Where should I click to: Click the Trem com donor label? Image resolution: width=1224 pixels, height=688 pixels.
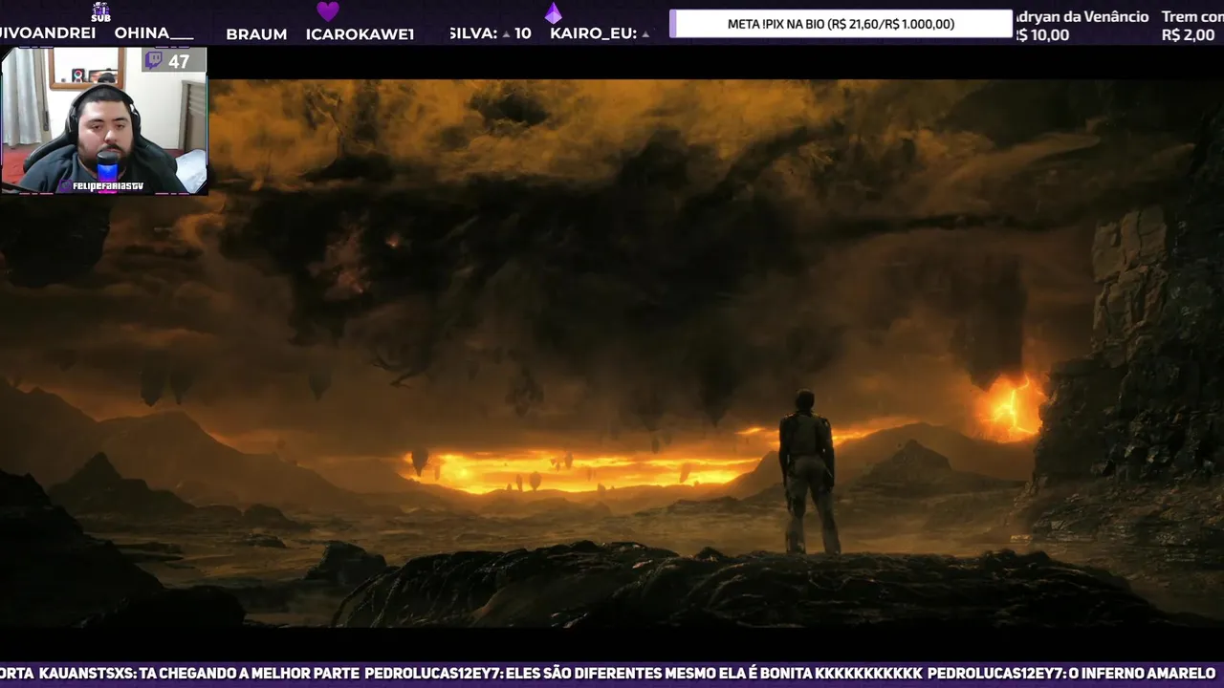[1192, 16]
